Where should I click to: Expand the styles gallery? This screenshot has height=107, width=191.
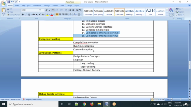click(x=167, y=15)
